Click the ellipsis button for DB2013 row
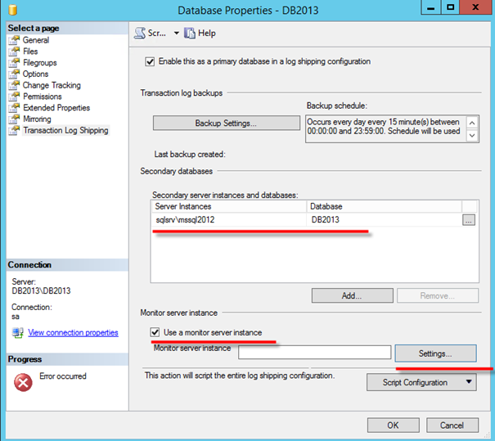The width and height of the screenshot is (495, 441). click(468, 219)
